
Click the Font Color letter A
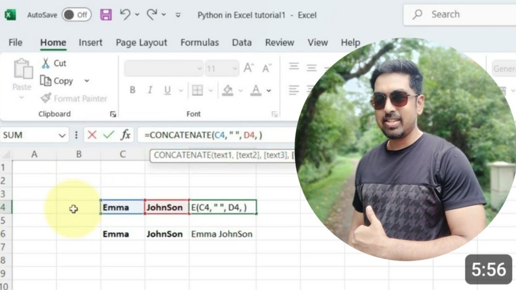click(x=256, y=90)
